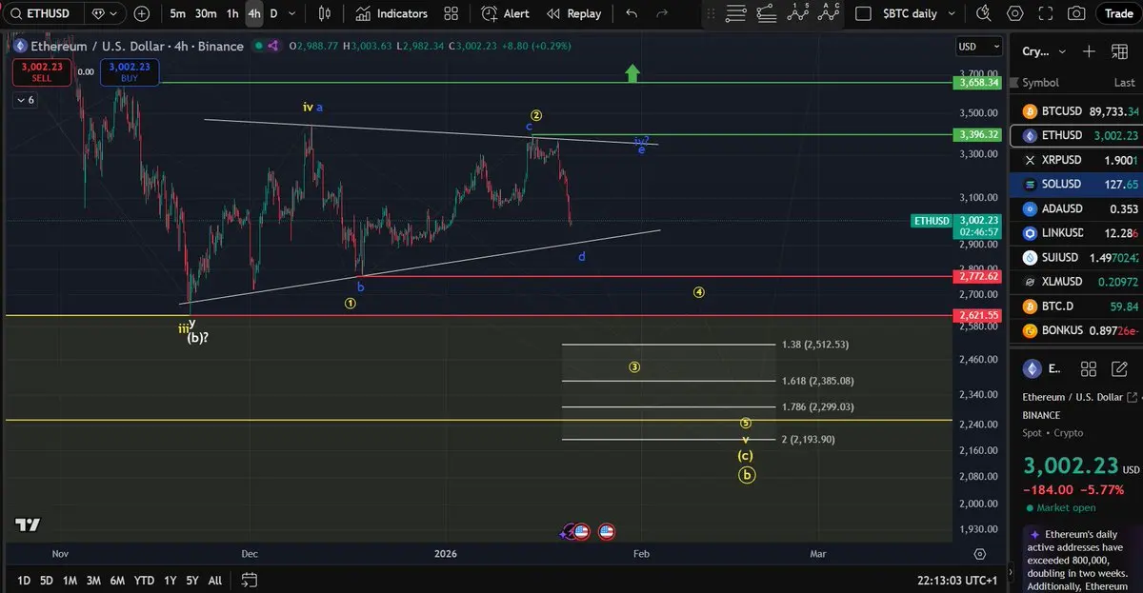1143x593 pixels.
Task: Open chart settings hexagon icon
Action: coord(1015,13)
